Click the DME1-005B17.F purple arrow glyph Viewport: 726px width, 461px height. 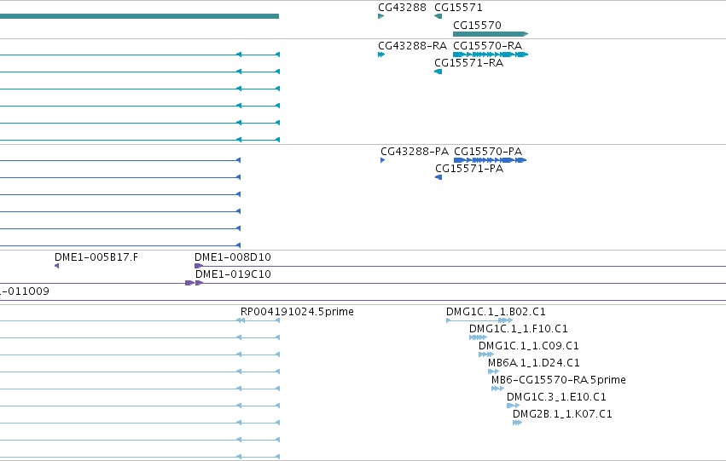[x=56, y=266]
